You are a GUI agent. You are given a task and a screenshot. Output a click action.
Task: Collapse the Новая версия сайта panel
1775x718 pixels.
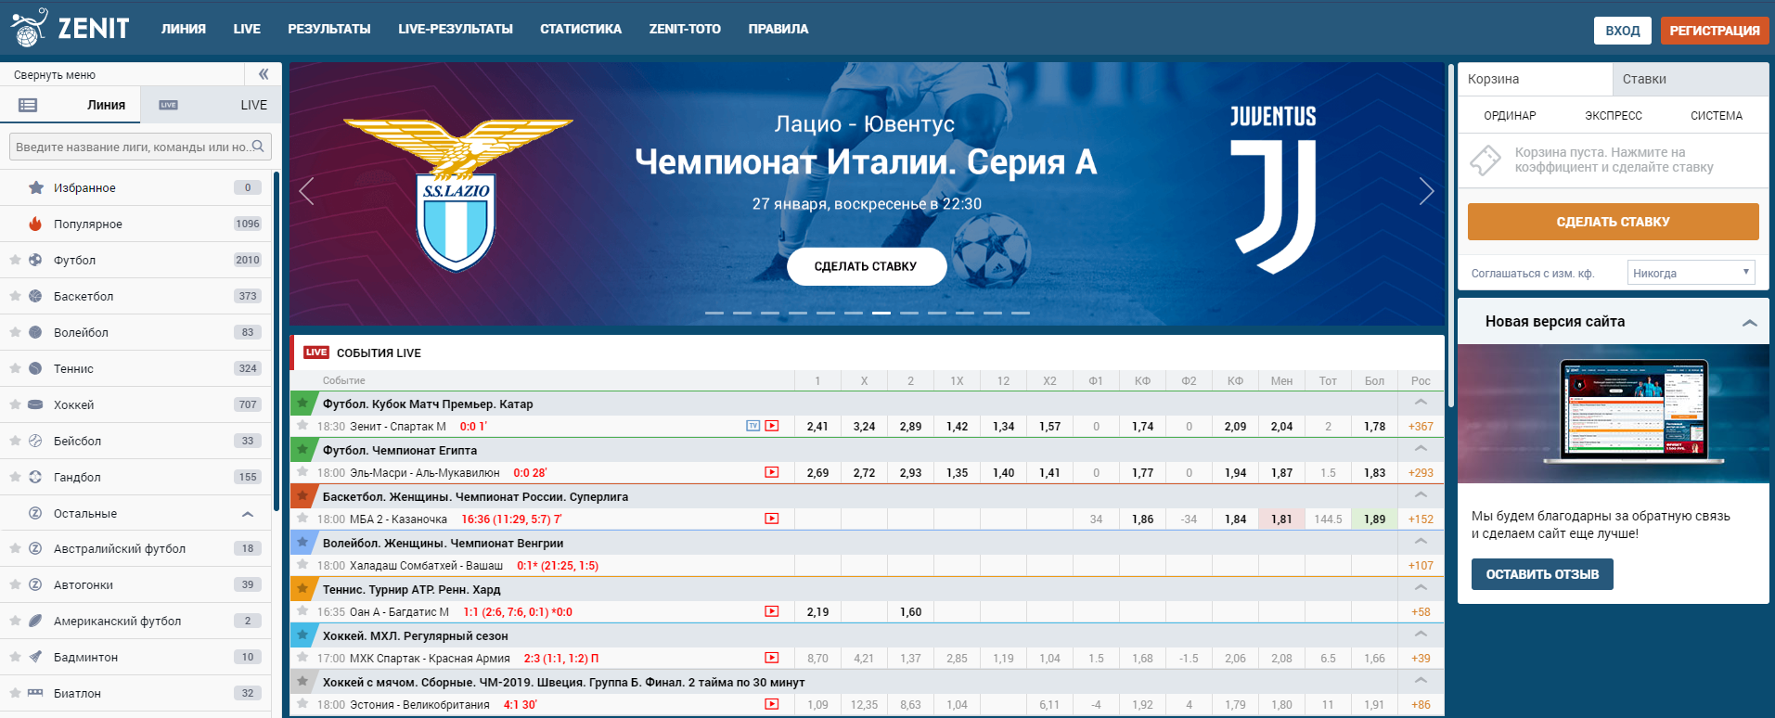click(1749, 322)
